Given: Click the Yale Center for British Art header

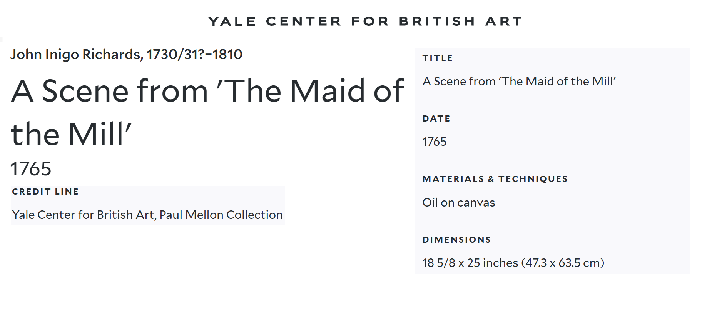Looking at the screenshot, I should (x=365, y=22).
